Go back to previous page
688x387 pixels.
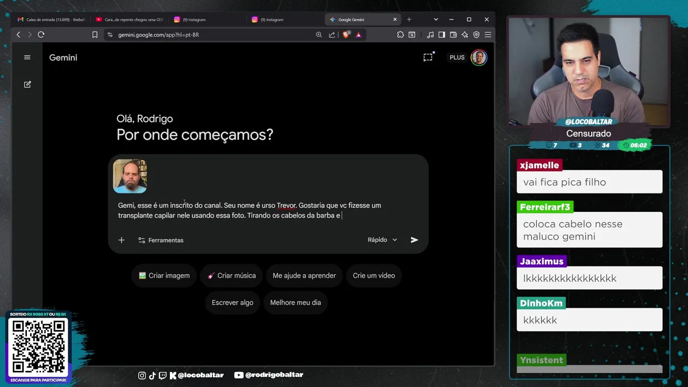[18, 34]
